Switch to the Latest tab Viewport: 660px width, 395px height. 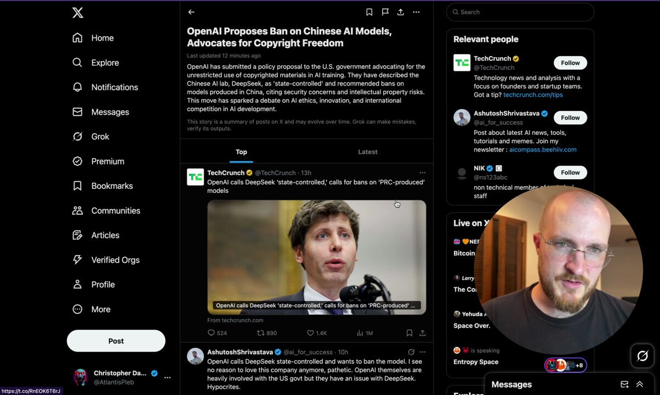(368, 152)
